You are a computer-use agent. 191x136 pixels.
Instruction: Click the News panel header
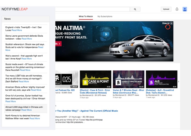[x=26, y=19]
